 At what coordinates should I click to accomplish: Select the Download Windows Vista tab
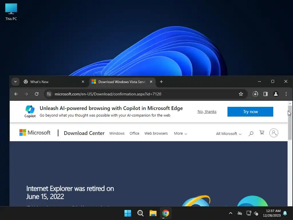(121, 82)
